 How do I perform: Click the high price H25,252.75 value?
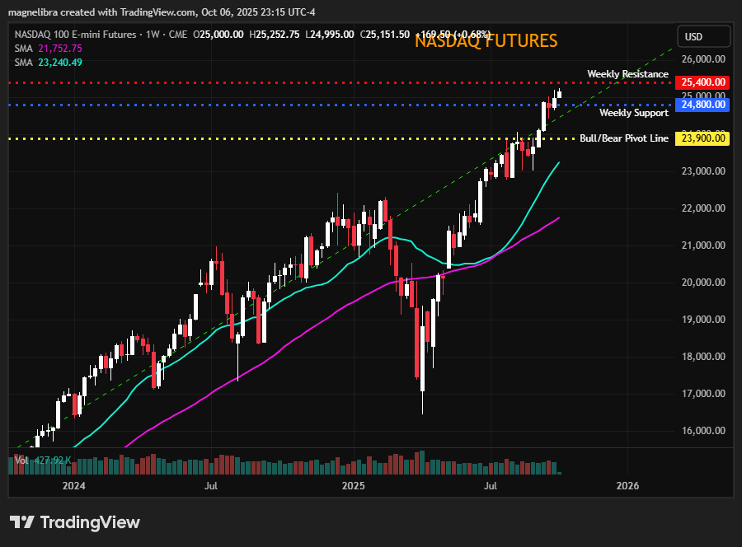pyautogui.click(x=275, y=35)
